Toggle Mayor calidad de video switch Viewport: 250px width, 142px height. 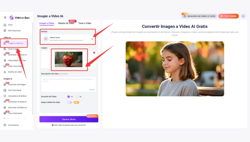click(70, 102)
